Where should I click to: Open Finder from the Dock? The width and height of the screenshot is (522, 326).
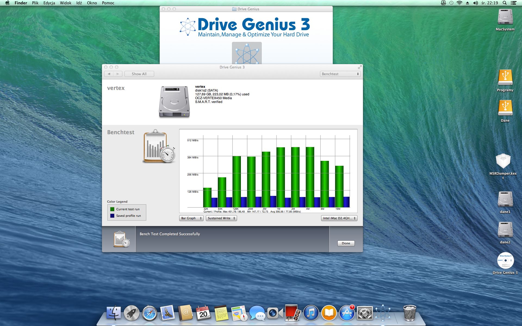(x=113, y=313)
